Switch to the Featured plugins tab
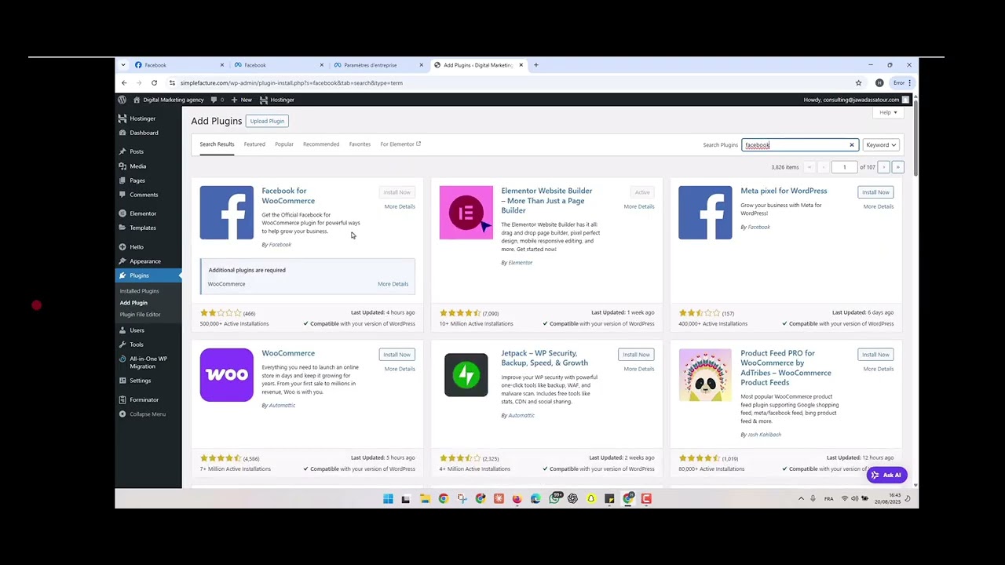The height and width of the screenshot is (565, 1005). pos(254,144)
